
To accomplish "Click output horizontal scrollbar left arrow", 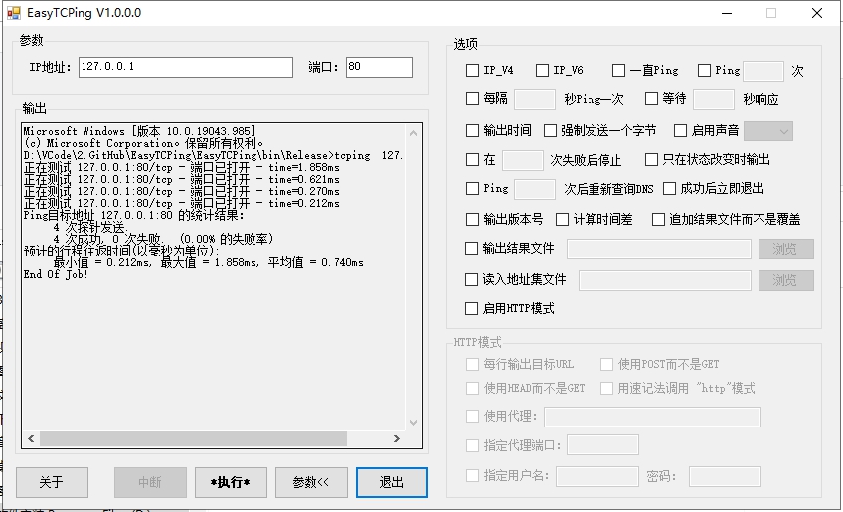I will (31, 439).
